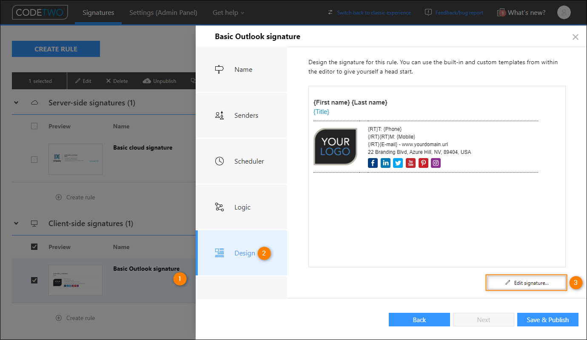Click the Client-side monitor icon

(35, 224)
